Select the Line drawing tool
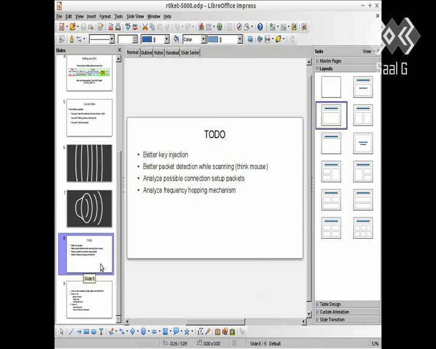The width and height of the screenshot is (436, 349). 71,331
